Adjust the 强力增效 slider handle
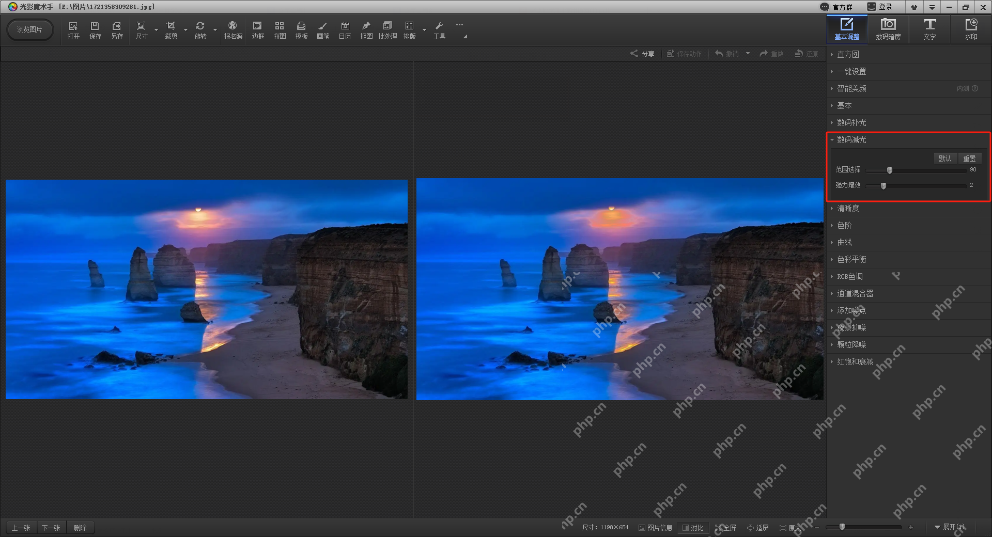This screenshot has height=537, width=992. (x=884, y=185)
